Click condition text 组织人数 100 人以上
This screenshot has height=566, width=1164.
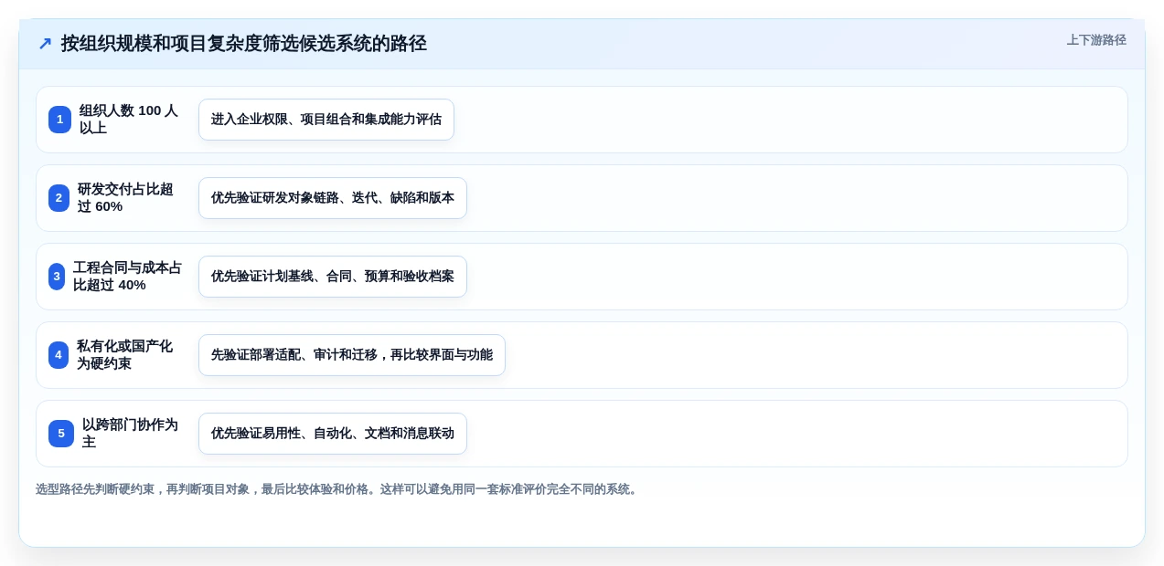coord(129,120)
